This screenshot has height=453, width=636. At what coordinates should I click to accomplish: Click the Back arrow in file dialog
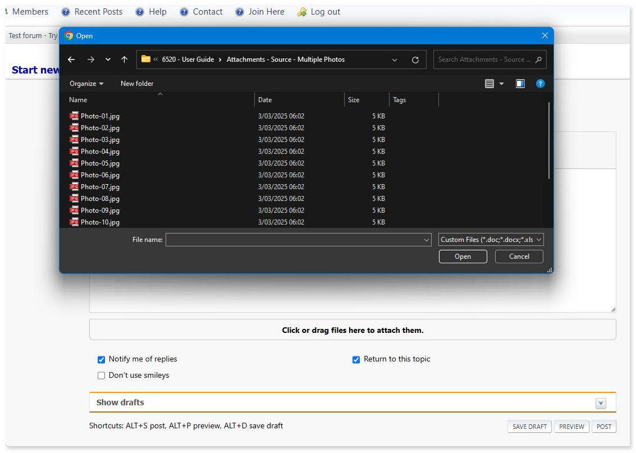(71, 60)
